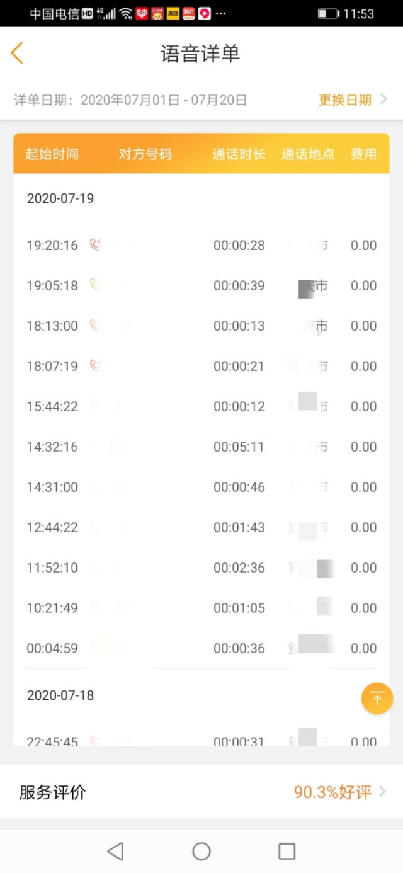This screenshot has width=403, height=873.
Task: Tap the 通话时长 column header
Action: coord(239,154)
